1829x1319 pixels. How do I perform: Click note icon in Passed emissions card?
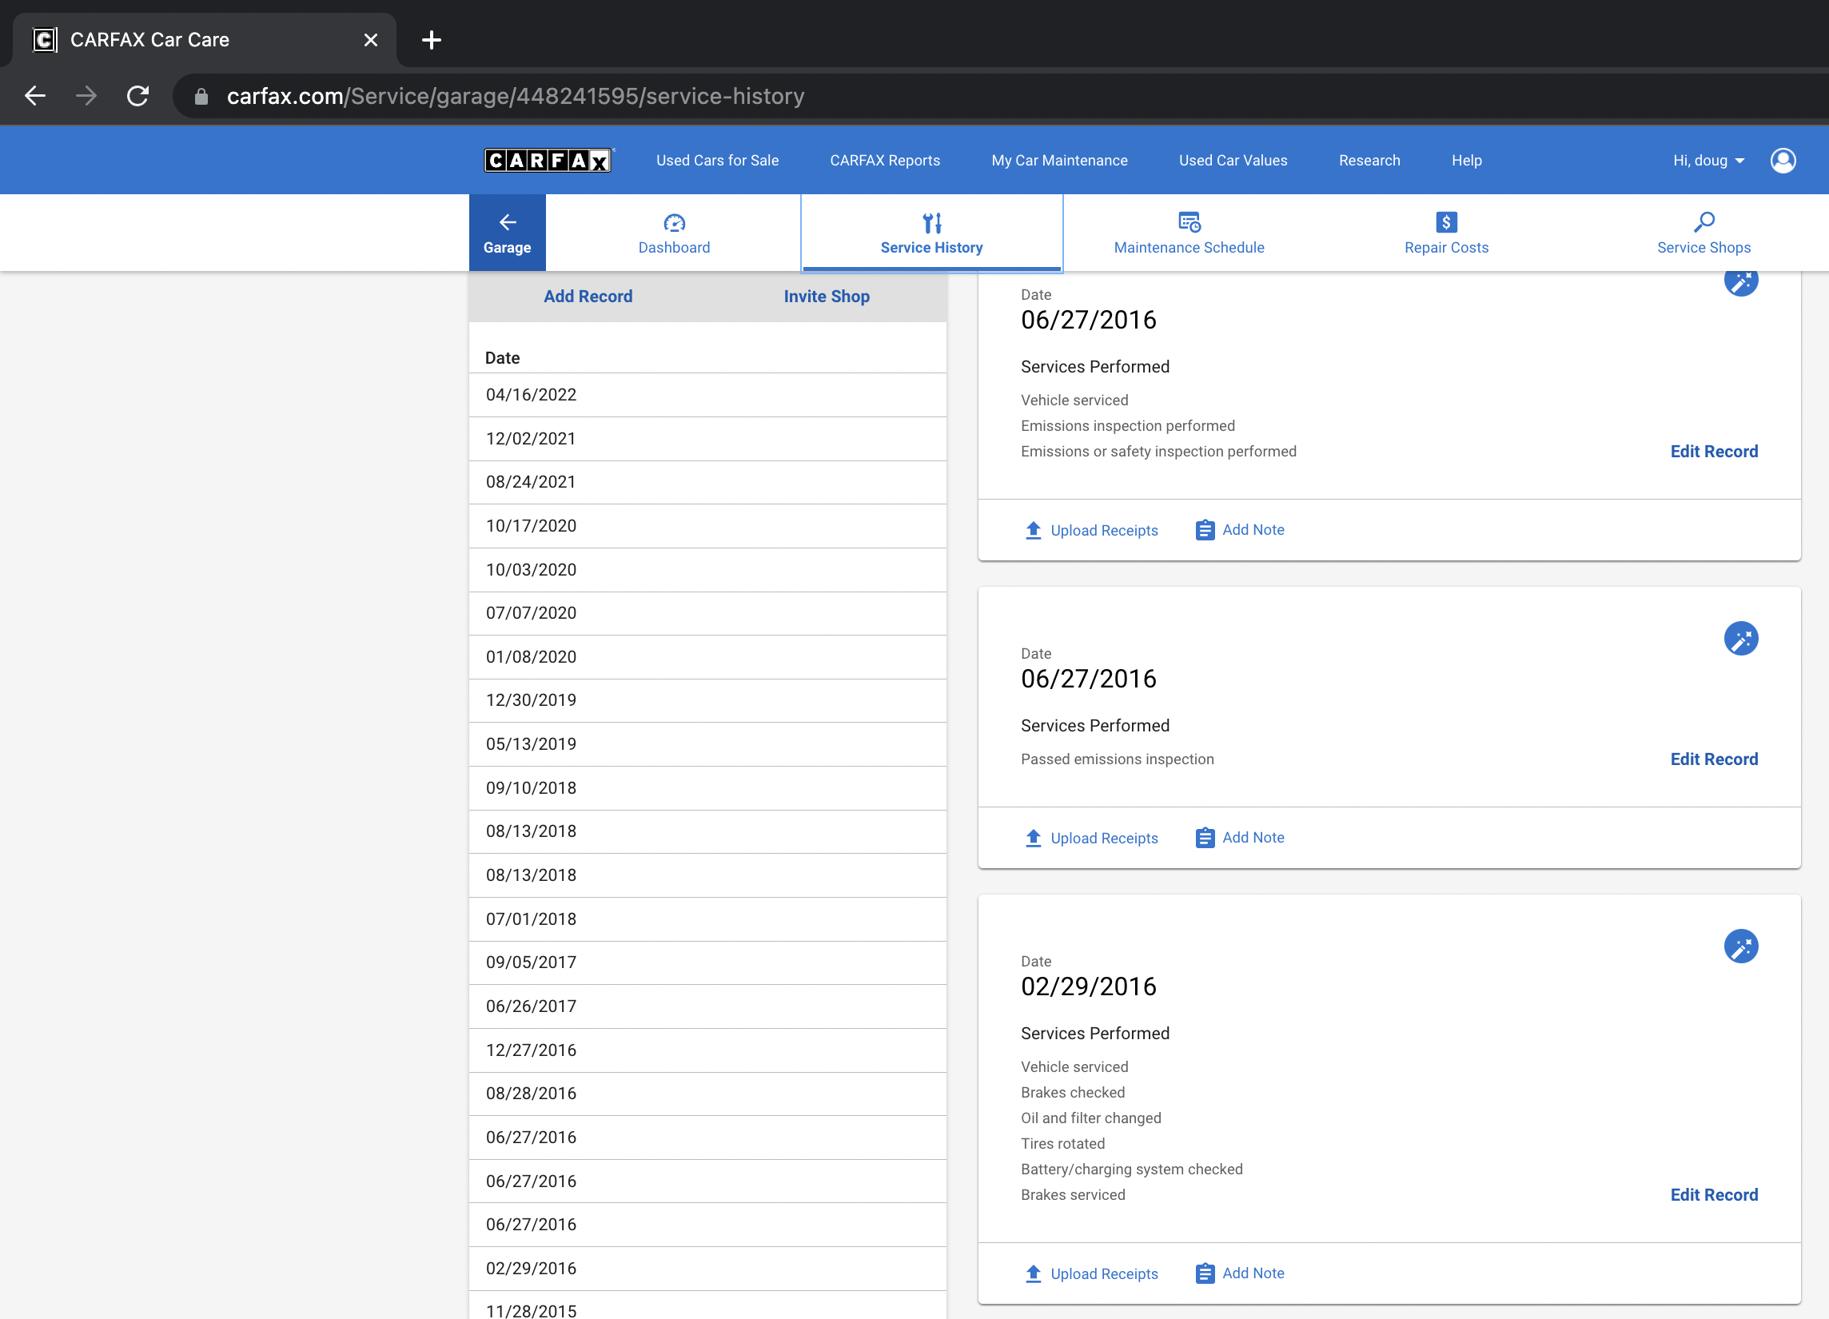point(1205,838)
